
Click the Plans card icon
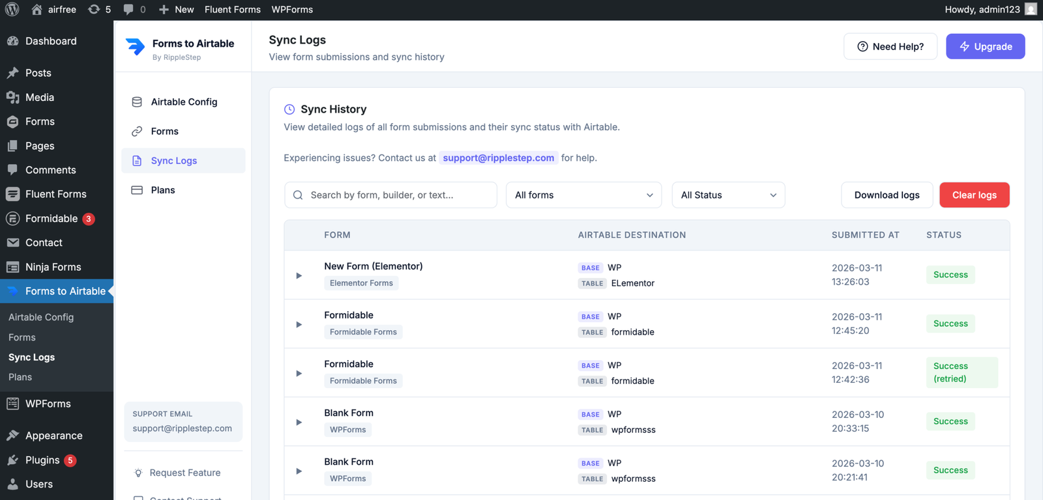pos(137,190)
